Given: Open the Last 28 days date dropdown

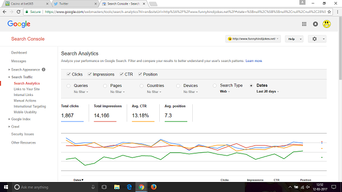Looking at the screenshot, I should 267,91.
